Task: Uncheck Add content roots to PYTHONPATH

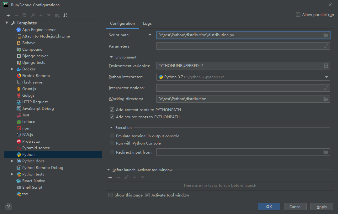Action: click(x=112, y=110)
